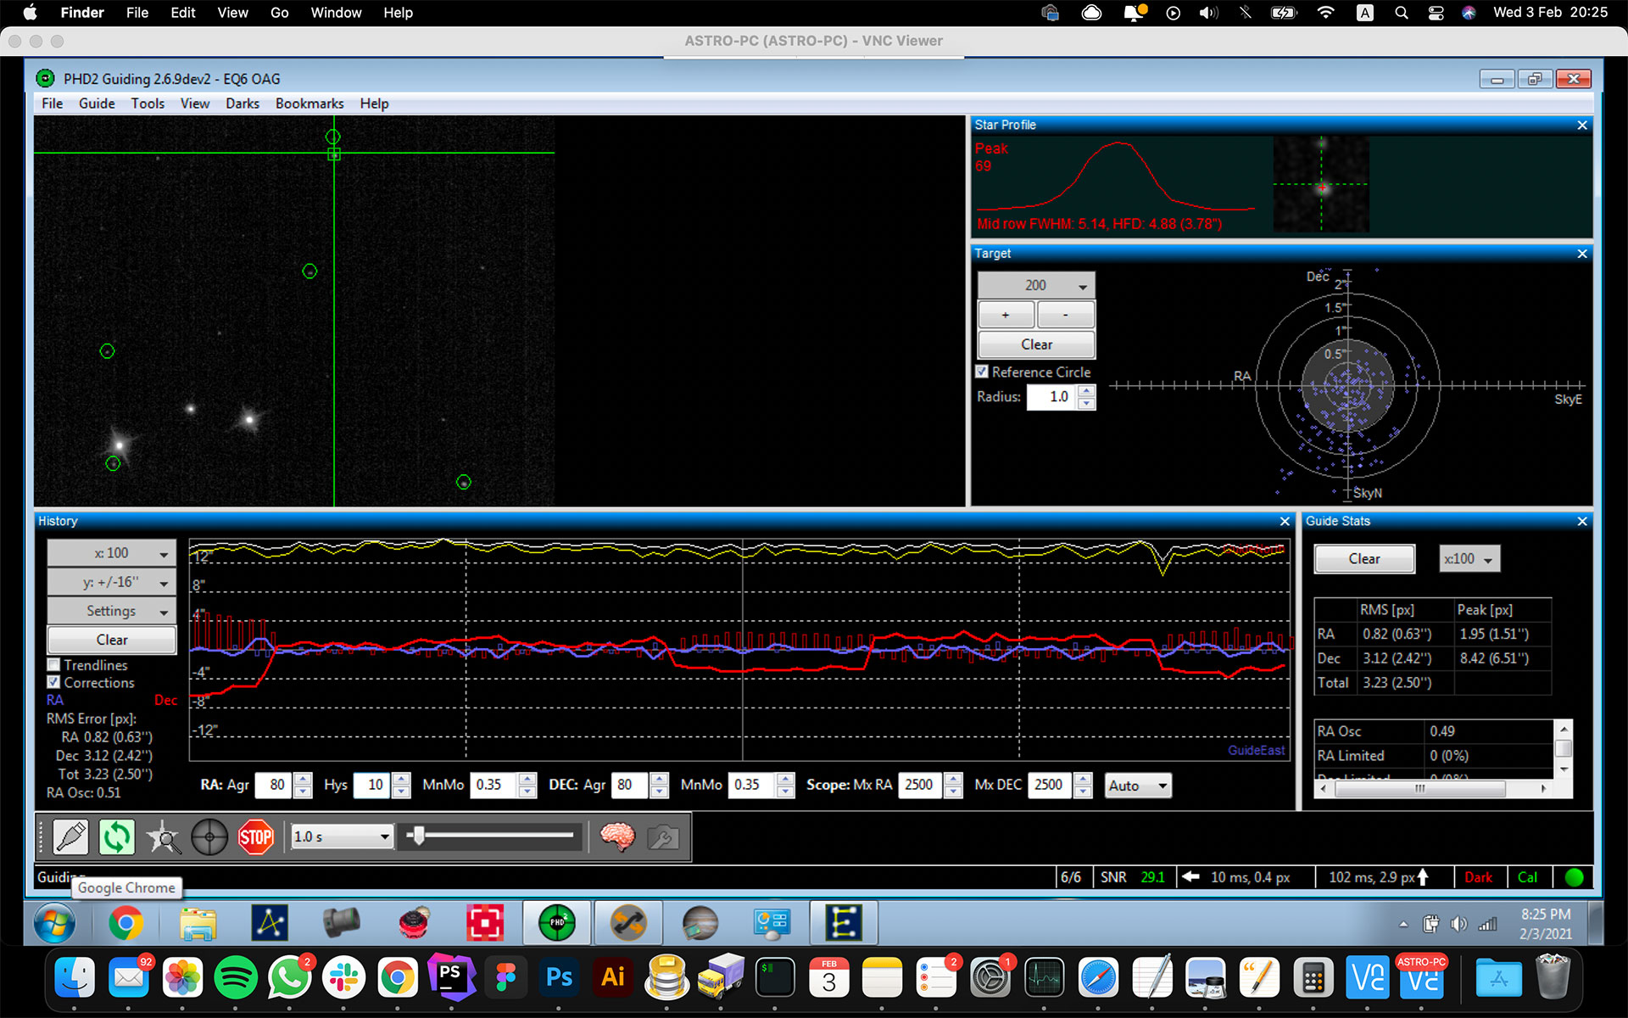This screenshot has height=1018, width=1628.
Task: Open the History Settings dropdown
Action: coord(112,611)
